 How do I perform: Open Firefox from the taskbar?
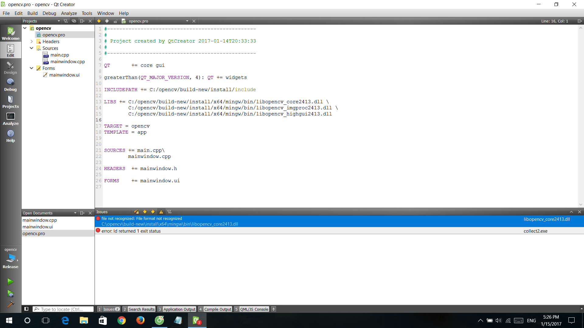coord(140,320)
